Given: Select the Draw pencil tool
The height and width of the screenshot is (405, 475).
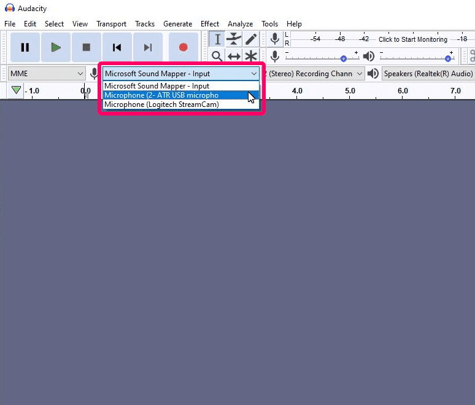Looking at the screenshot, I should [251, 39].
